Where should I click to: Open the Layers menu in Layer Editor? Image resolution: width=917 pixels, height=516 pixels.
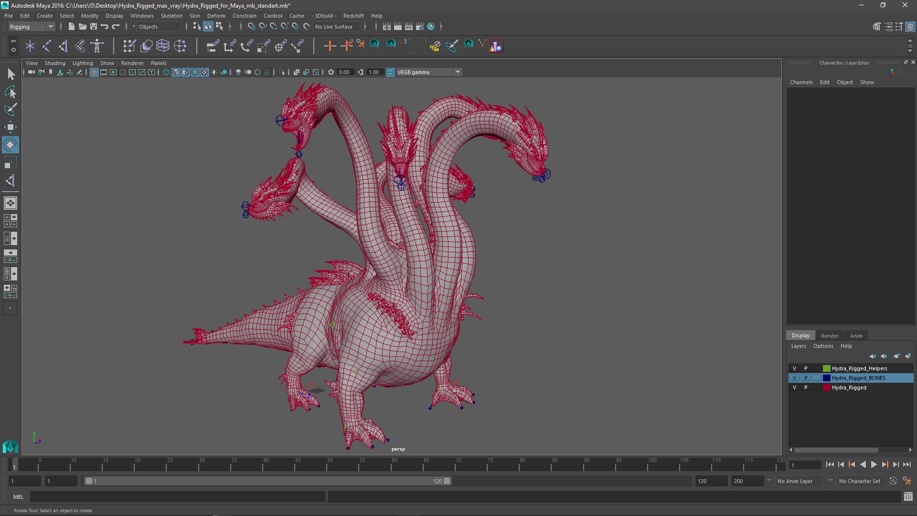pyautogui.click(x=798, y=346)
